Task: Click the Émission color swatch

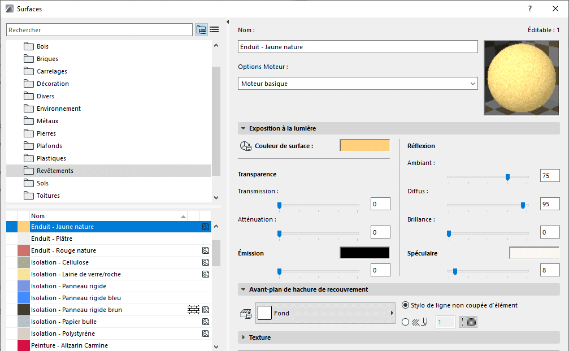Action: (x=364, y=252)
